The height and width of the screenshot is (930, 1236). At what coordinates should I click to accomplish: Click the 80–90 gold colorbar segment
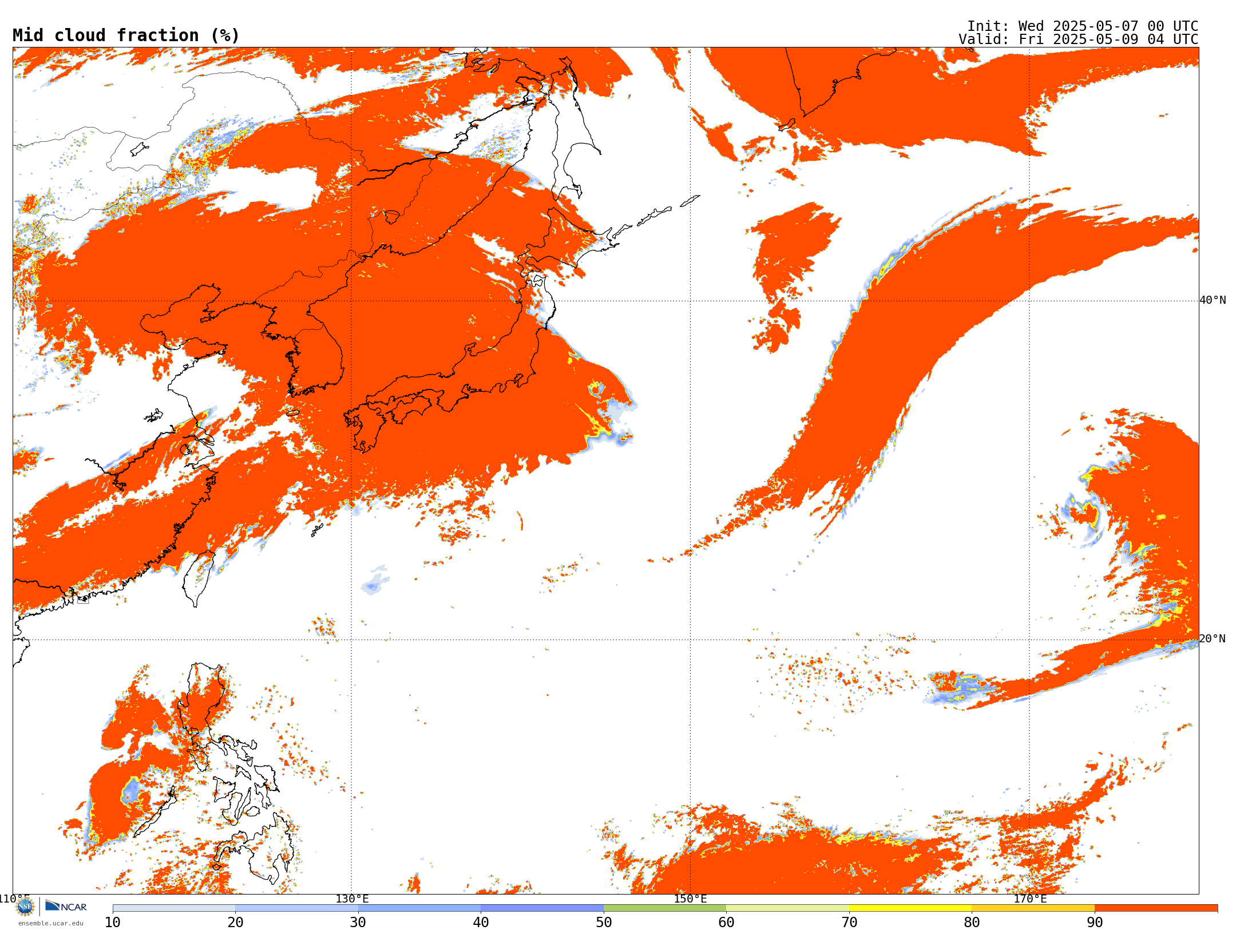(x=1033, y=908)
